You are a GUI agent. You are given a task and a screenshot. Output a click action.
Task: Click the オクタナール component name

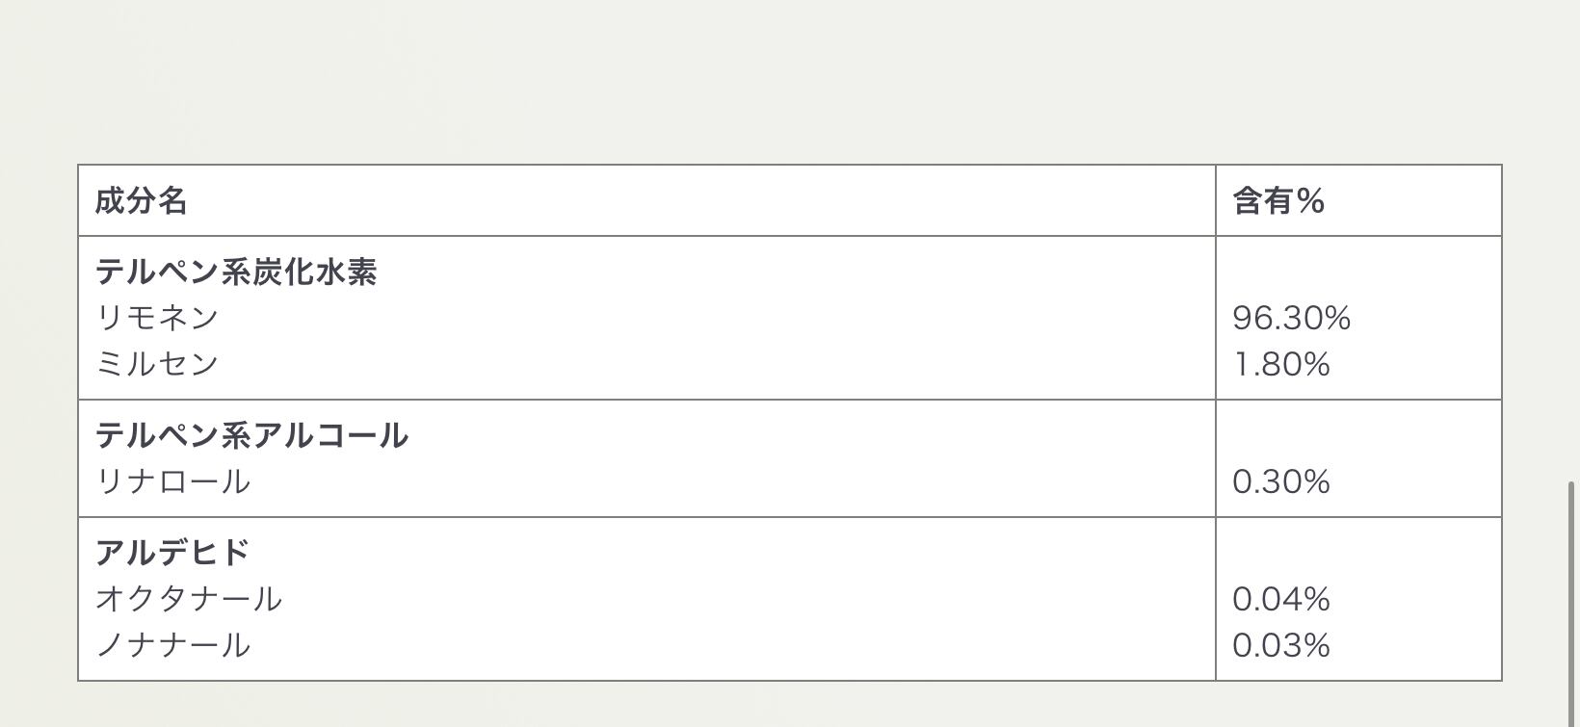click(x=189, y=599)
